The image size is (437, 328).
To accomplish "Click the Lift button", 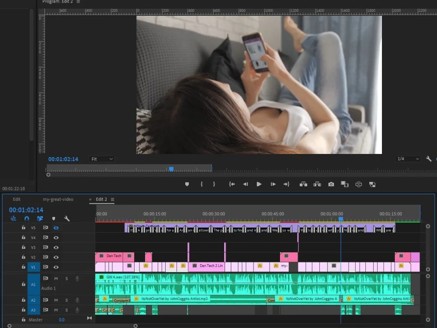I will click(303, 184).
